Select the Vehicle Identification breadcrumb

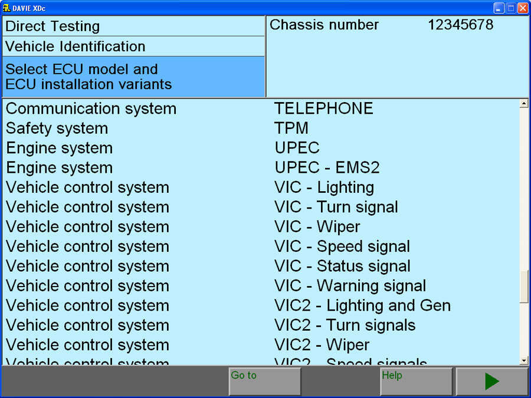point(133,47)
